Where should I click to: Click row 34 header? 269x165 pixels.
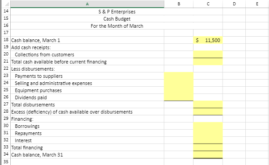(6, 155)
